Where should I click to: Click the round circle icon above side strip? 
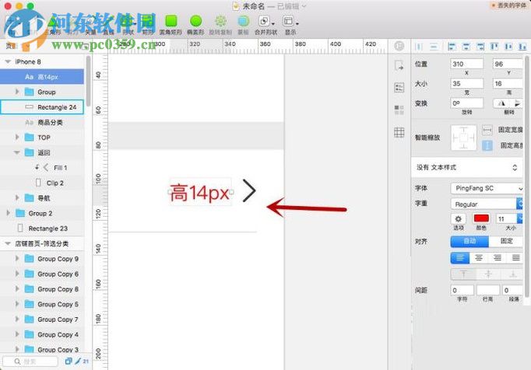(x=399, y=46)
